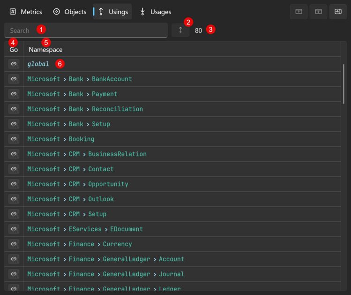Click the link icon for Microsoft Finance Currency
351x295 pixels.
point(14,244)
